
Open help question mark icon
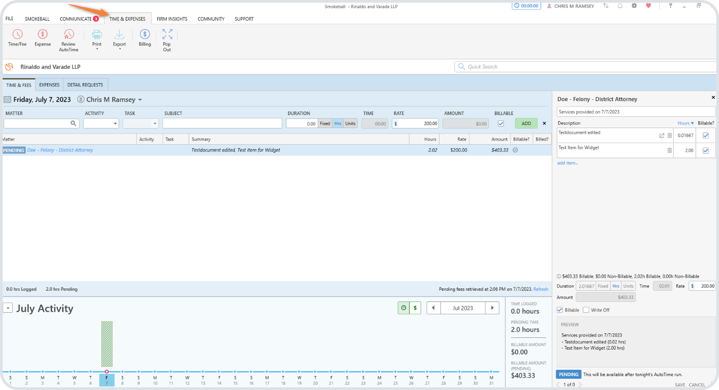click(670, 6)
